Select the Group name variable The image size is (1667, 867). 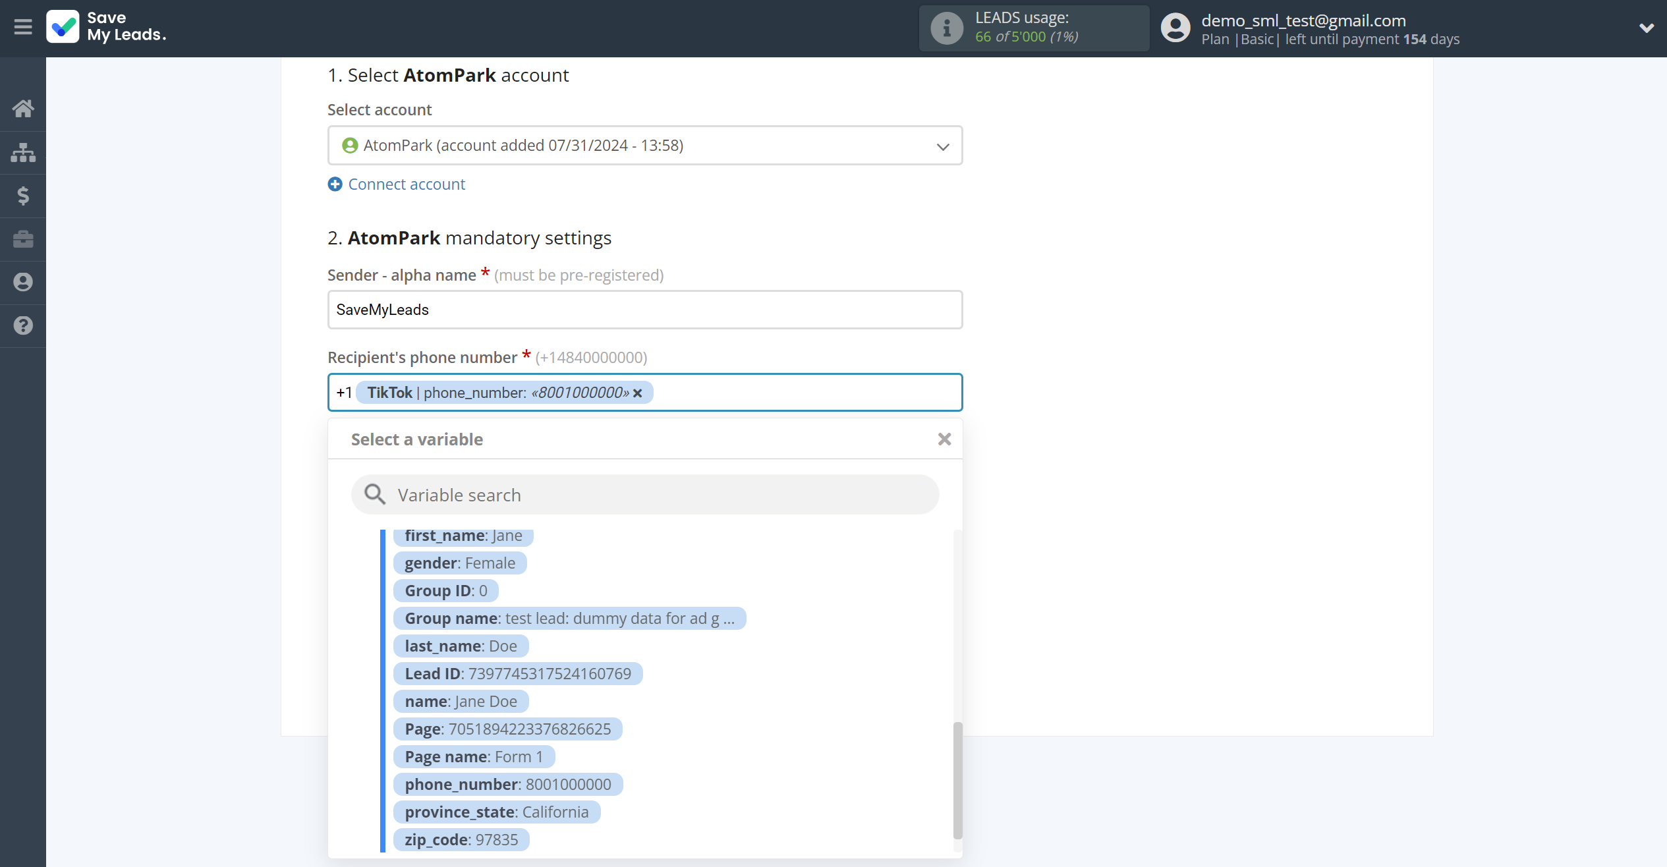(x=569, y=619)
